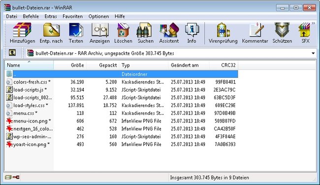Viewport: 320px width, 185px height.
Task: Click the Dateiordner type cell
Action: click(134, 74)
